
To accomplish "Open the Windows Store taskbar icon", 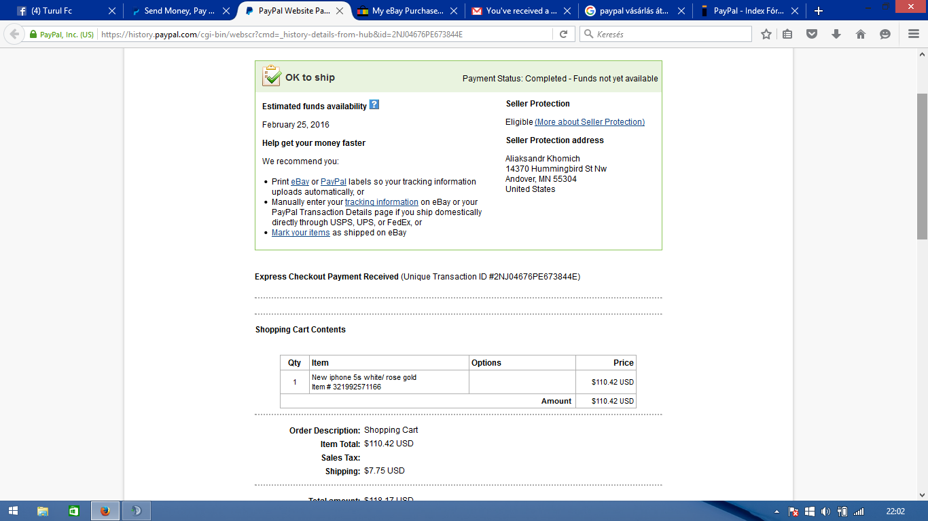I will 73,511.
